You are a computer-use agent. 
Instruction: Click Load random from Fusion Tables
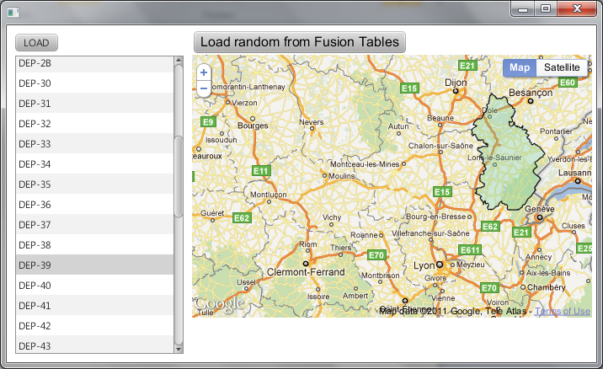(x=300, y=42)
